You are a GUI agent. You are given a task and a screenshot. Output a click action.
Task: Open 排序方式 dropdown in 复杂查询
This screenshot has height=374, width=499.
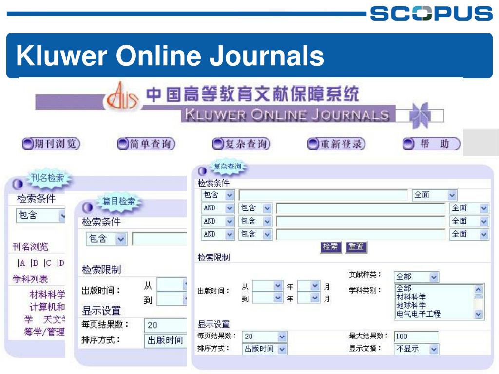click(x=264, y=349)
